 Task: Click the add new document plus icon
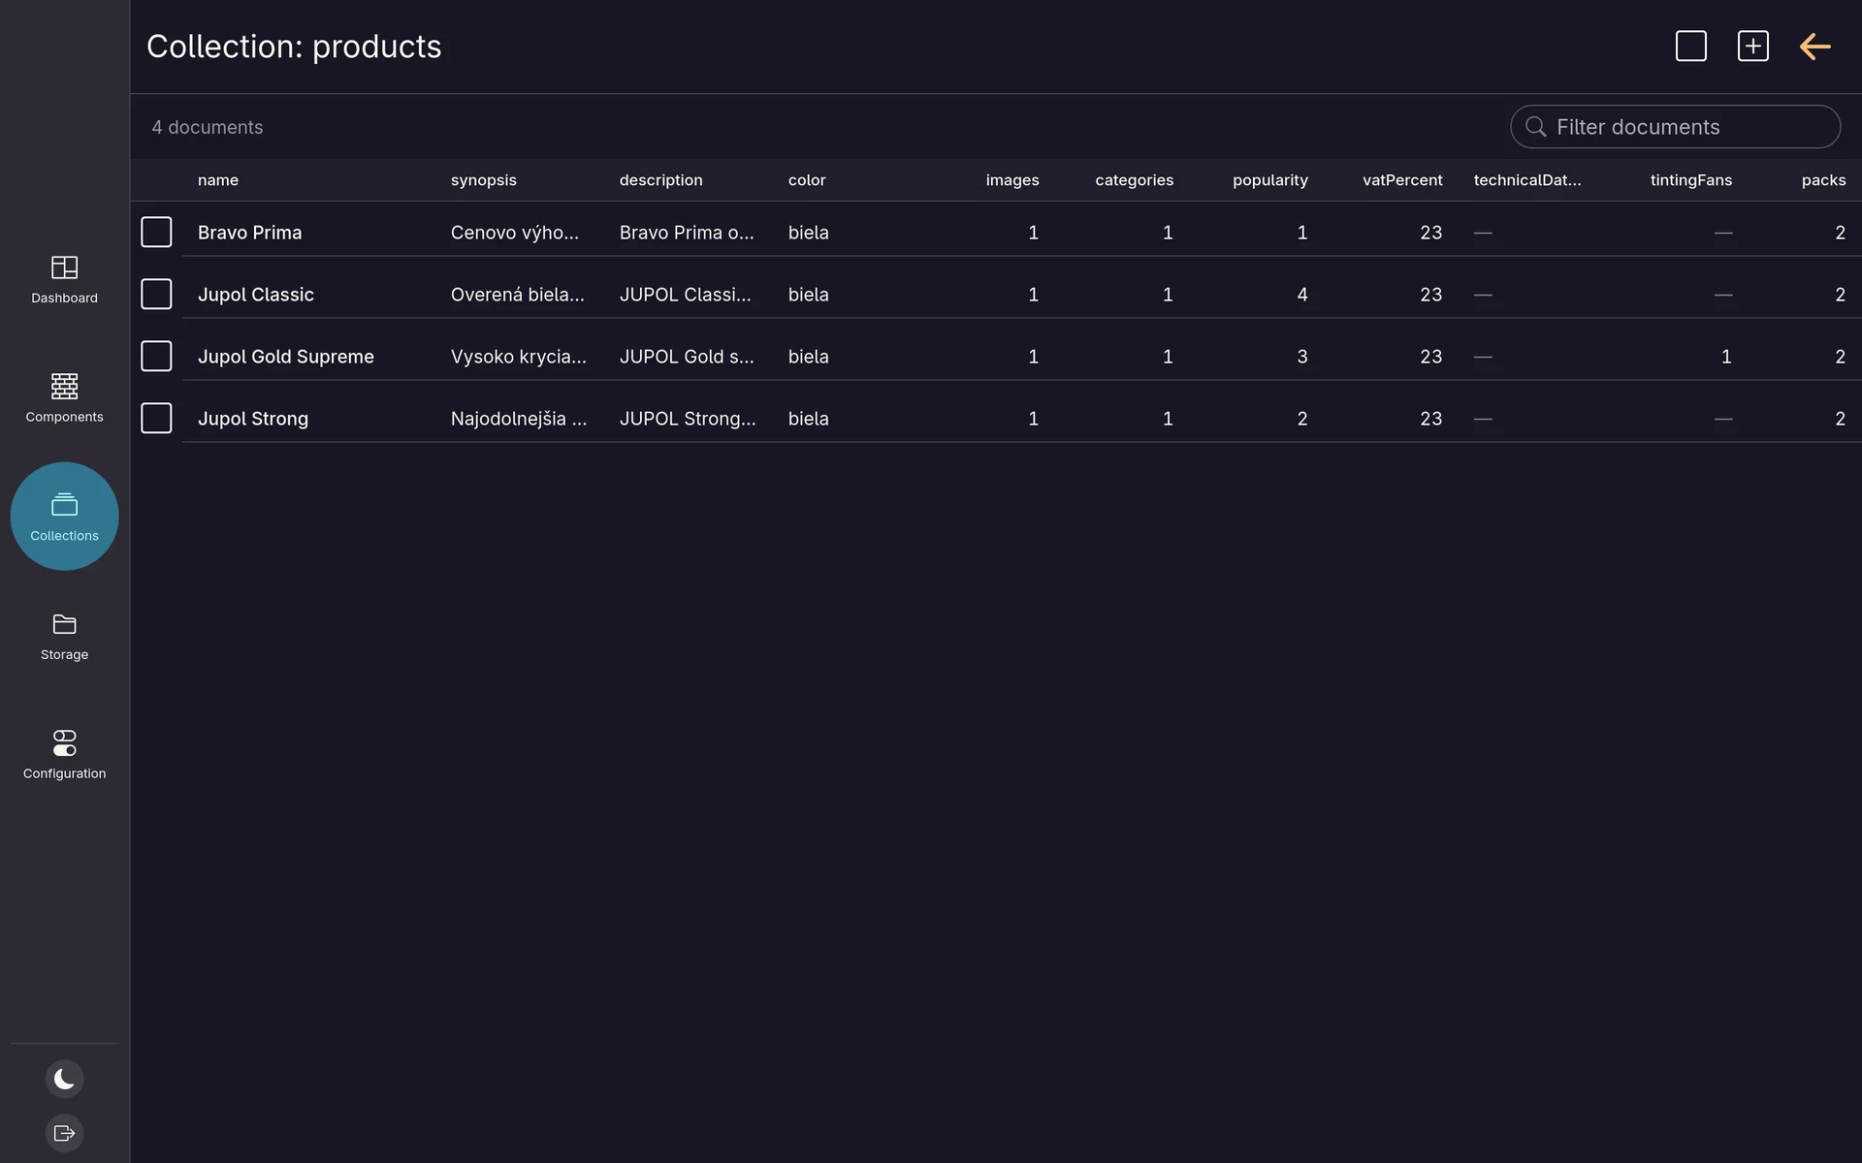1752,47
